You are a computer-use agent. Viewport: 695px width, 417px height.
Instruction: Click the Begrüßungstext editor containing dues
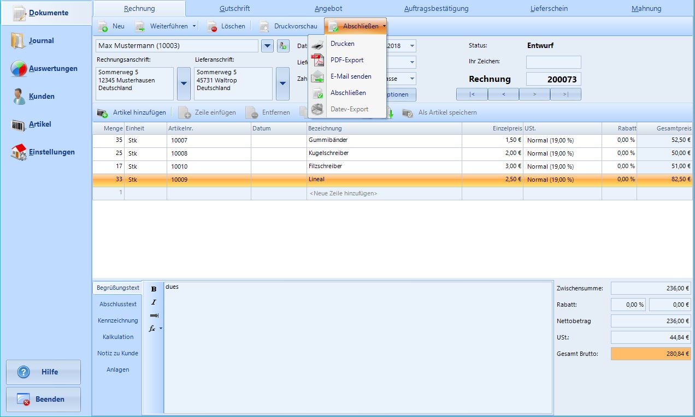click(x=358, y=347)
